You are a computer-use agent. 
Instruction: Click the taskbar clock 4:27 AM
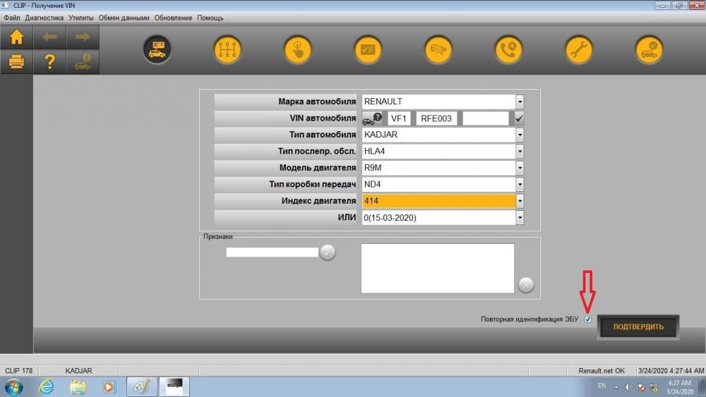[679, 383]
